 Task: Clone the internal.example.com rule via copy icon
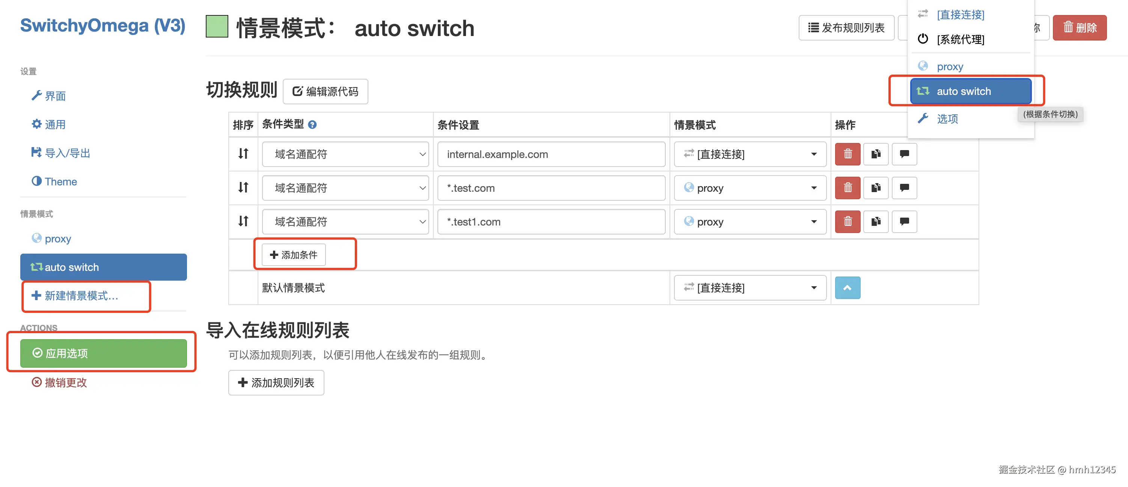click(x=876, y=154)
